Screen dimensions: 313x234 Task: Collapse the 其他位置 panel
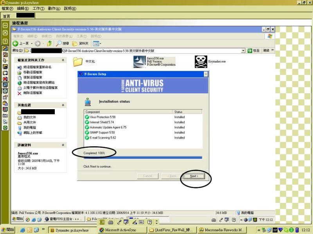(x=63, y=105)
